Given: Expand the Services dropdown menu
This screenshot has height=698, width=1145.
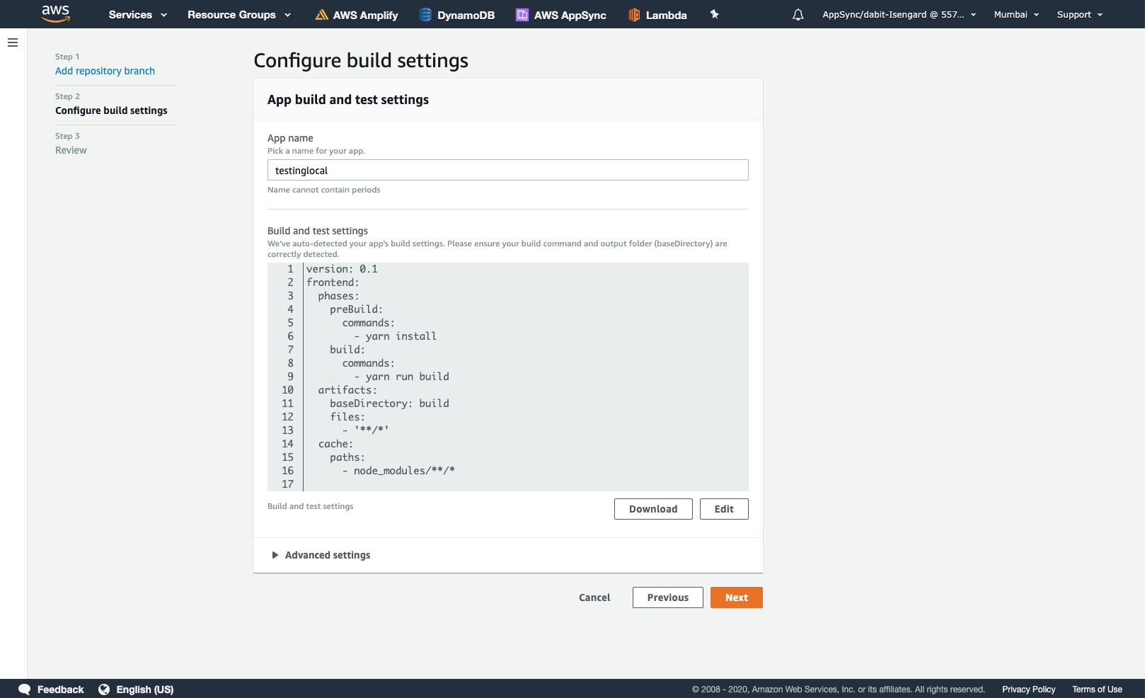Looking at the screenshot, I should [138, 15].
